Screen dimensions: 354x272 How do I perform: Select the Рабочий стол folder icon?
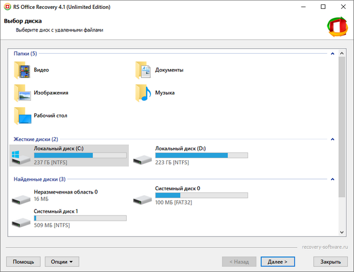coord(22,116)
